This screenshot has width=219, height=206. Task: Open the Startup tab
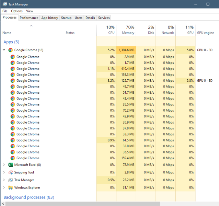[x=66, y=18]
